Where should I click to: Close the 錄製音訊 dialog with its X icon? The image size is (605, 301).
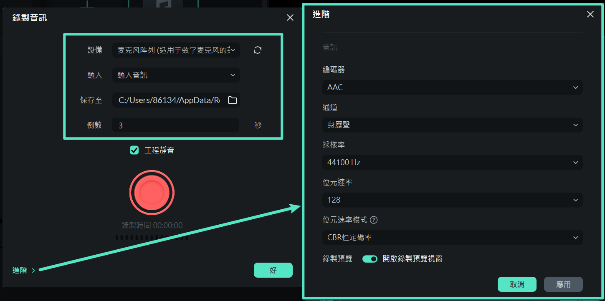[290, 18]
